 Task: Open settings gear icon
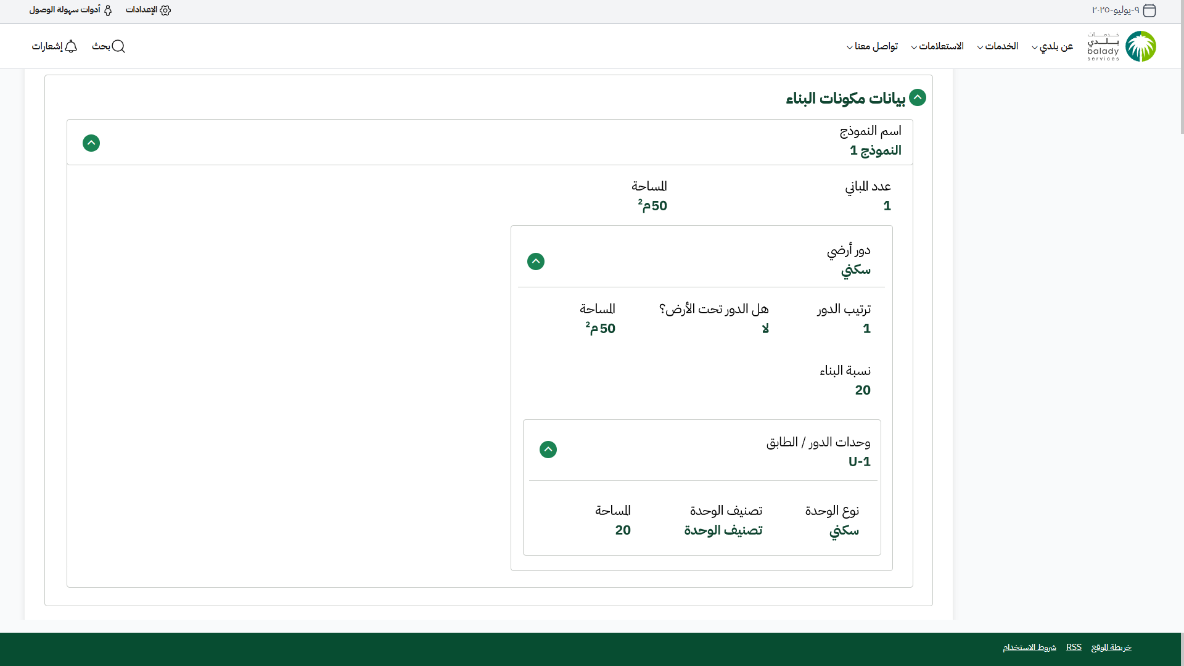[x=165, y=10]
